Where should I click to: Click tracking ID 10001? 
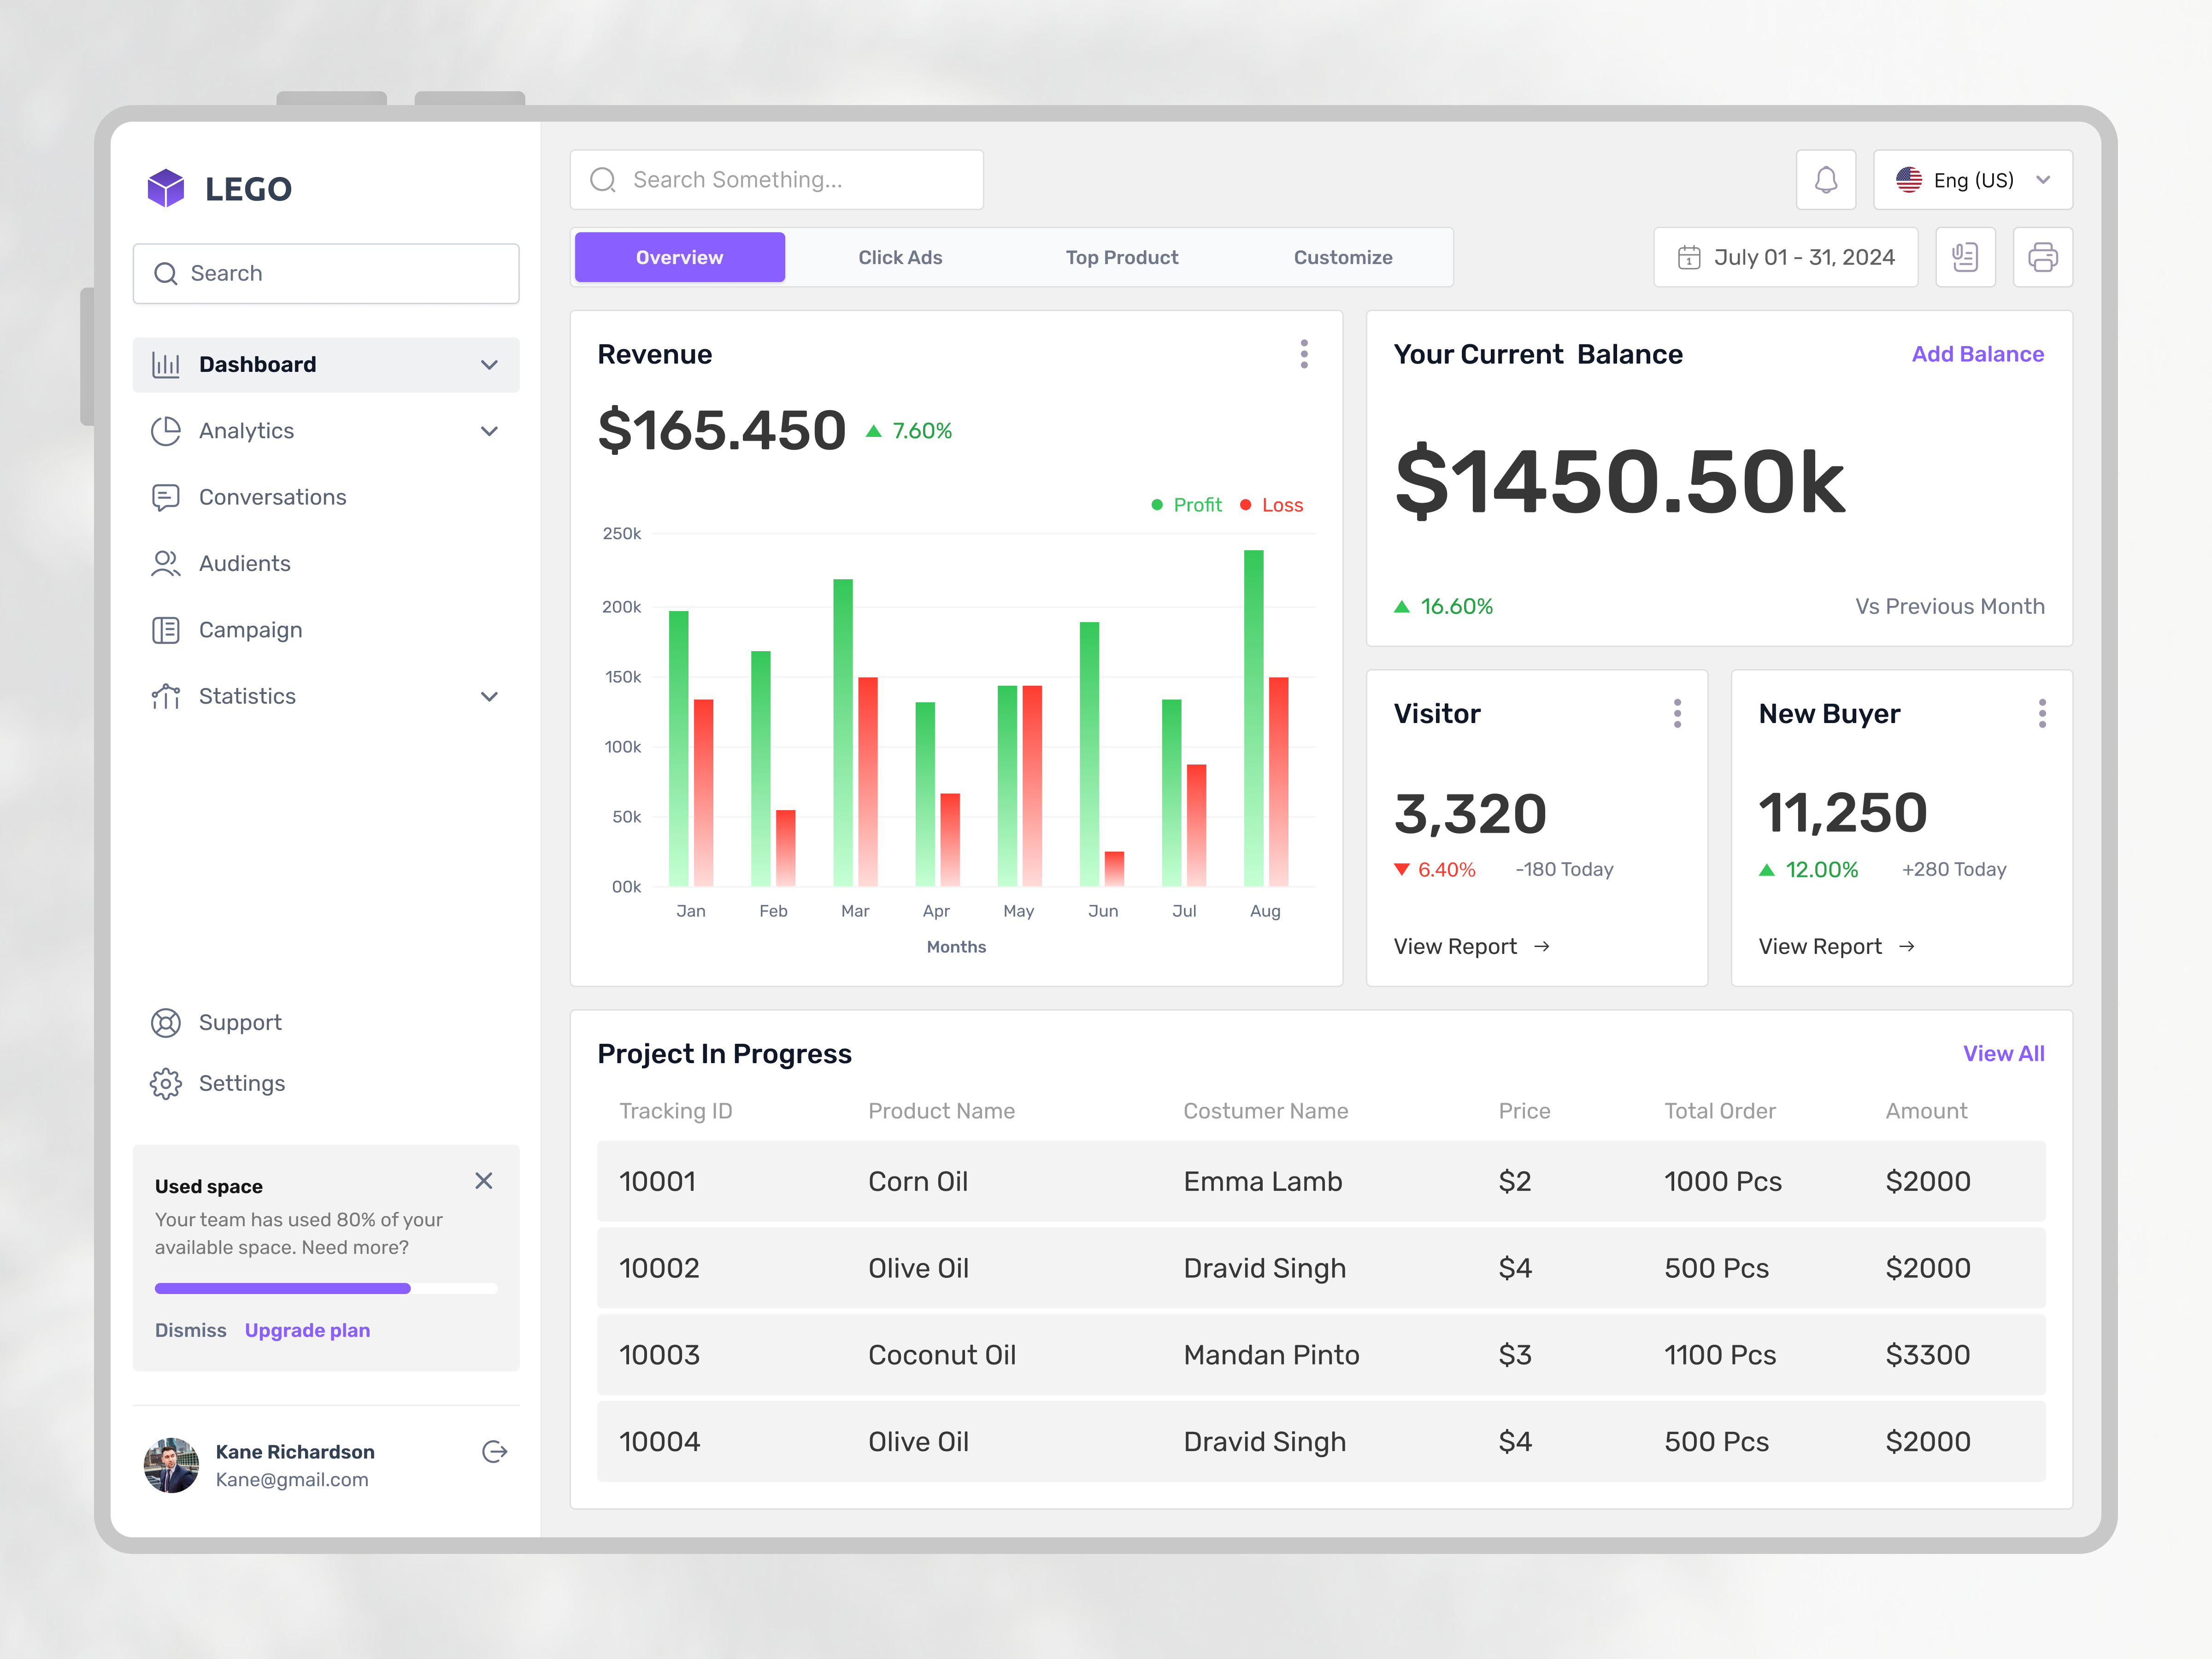657,1181
